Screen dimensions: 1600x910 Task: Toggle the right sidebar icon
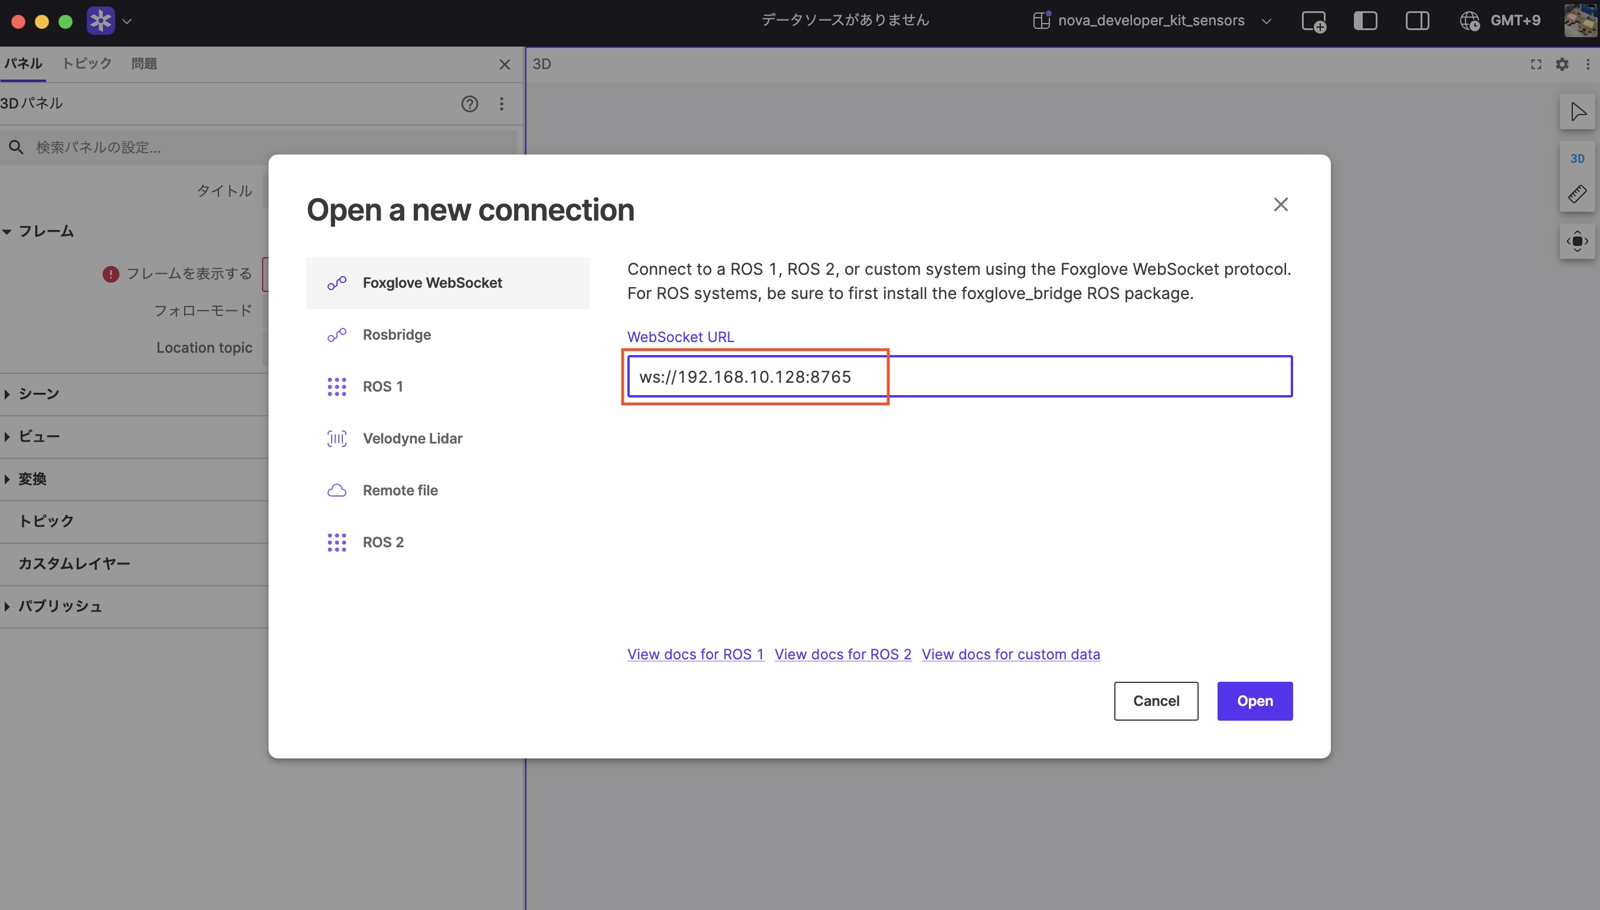(x=1418, y=21)
